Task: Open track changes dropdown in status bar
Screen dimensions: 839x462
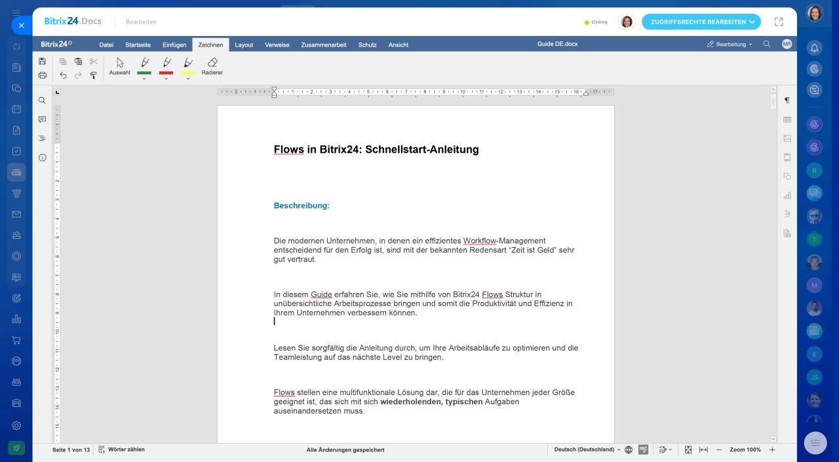Action: coord(665,450)
